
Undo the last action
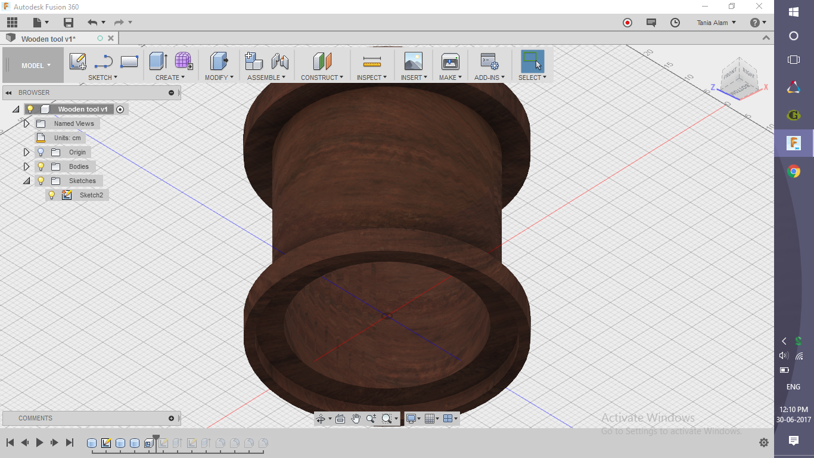tap(92, 23)
